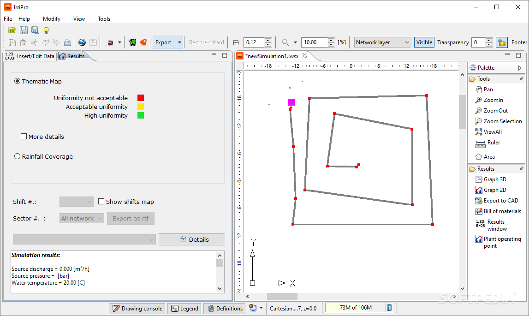The width and height of the screenshot is (529, 316).
Task: Open Plant operating point
Action: click(x=498, y=242)
